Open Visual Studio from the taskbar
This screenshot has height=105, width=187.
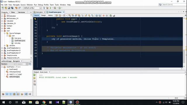point(57,102)
